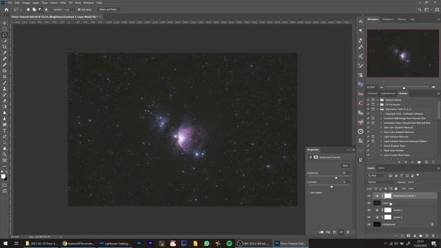
Task: Click the Select and Mask button
Action: click(x=108, y=9)
